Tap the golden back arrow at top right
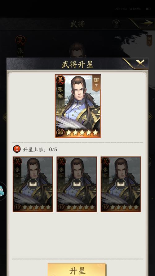 pos(147,23)
